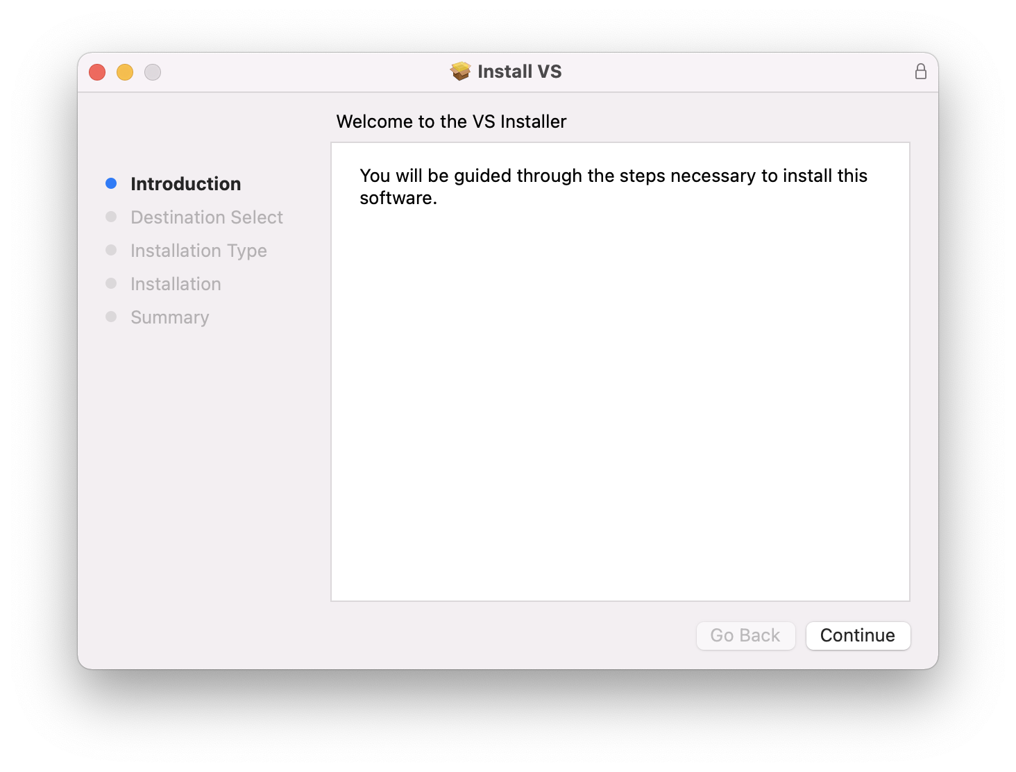This screenshot has height=772, width=1016.
Task: Minimize the installer with the yellow button
Action: point(125,72)
